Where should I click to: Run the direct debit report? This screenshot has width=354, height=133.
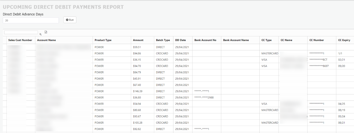70,20
